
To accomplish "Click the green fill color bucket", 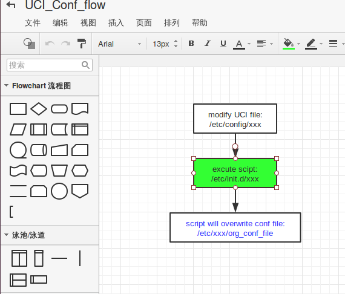I will [289, 44].
